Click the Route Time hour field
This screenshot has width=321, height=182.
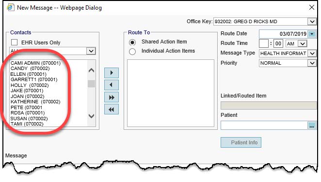pos(264,43)
